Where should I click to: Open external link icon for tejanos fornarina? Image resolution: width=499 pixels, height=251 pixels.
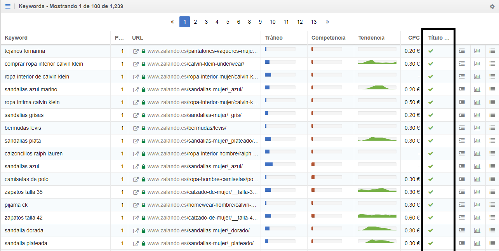[136, 51]
